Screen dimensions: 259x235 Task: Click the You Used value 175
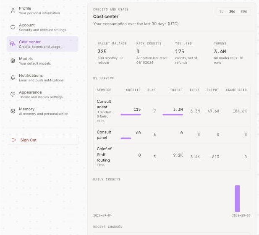point(180,52)
